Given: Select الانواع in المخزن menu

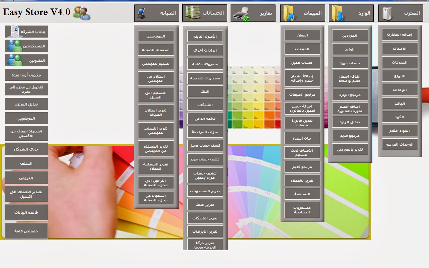Looking at the screenshot, I should pyautogui.click(x=400, y=76).
